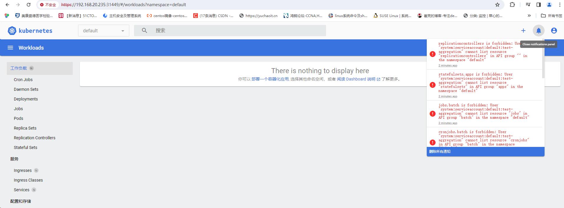Click the 搜索 search input field

[x=230, y=31]
